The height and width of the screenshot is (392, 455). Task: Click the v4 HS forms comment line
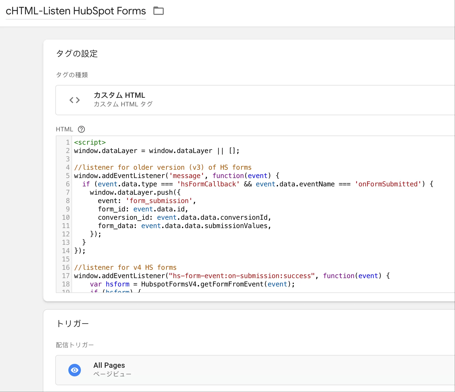coord(125,267)
